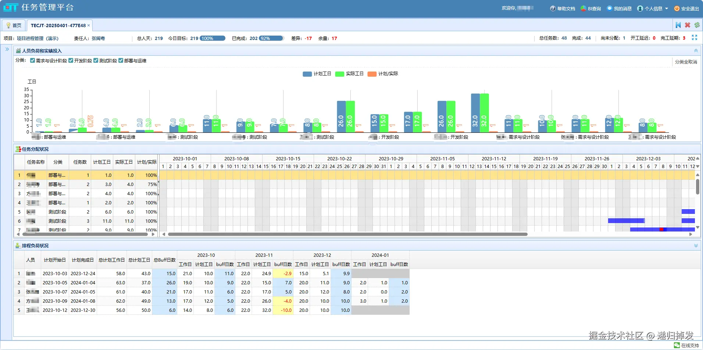Expand the left sidebar arrows

click(x=7, y=49)
